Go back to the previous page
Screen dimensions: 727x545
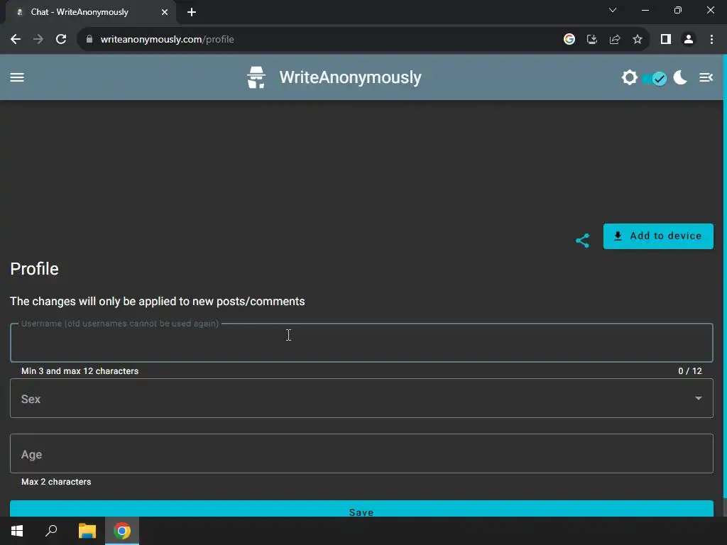click(x=16, y=40)
